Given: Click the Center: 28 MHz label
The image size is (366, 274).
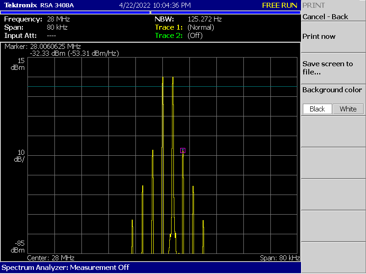Looking at the screenshot, I should point(51,258).
